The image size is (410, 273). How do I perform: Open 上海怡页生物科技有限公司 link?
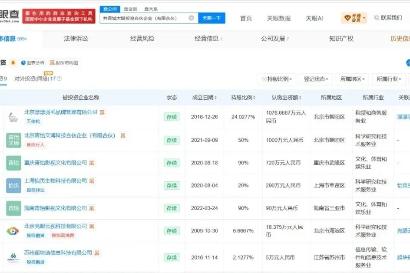[x=56, y=181]
